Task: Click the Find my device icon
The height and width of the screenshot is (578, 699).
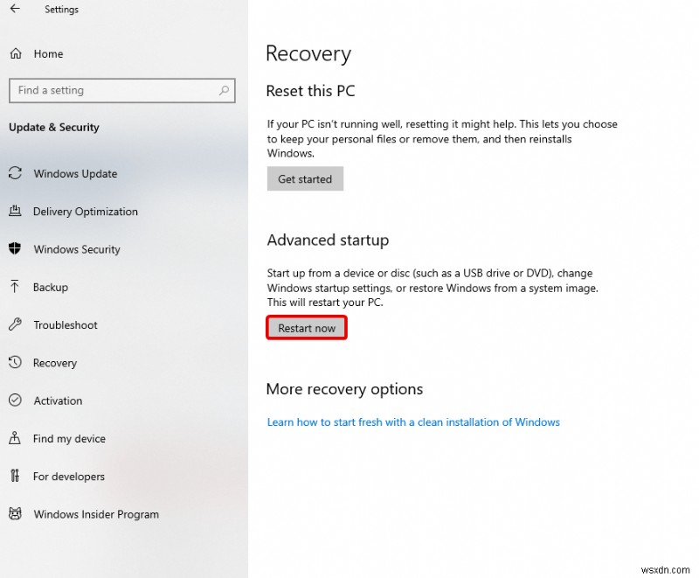Action: click(x=15, y=438)
